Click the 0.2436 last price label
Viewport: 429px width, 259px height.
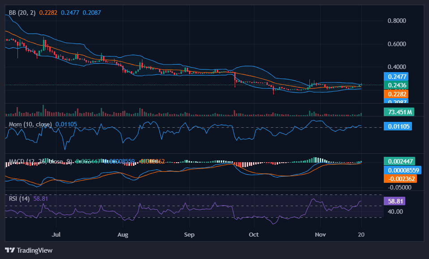point(397,85)
